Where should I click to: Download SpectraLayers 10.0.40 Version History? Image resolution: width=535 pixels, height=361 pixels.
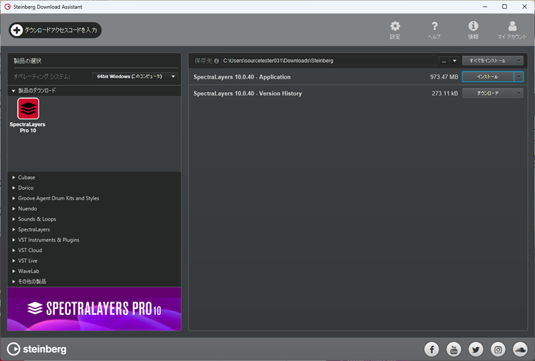(x=488, y=93)
